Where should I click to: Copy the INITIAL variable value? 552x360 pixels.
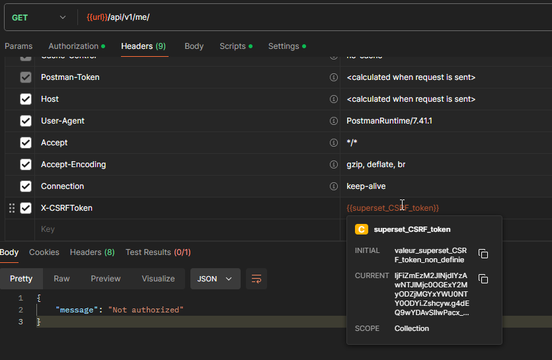(483, 254)
